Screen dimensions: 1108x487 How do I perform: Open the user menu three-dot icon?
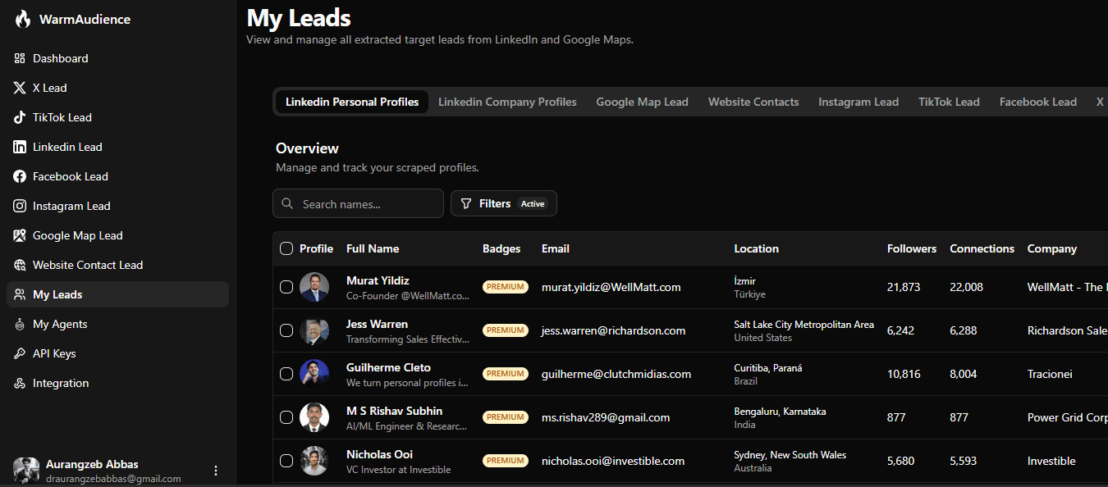[216, 471]
